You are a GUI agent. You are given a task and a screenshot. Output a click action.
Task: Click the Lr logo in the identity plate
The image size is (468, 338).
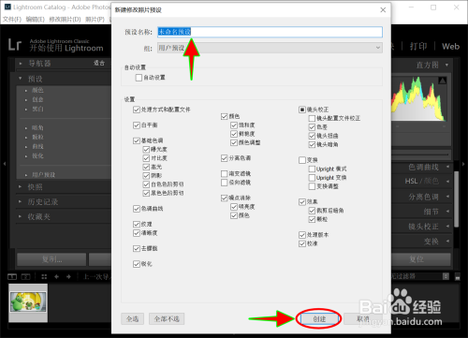(15, 45)
